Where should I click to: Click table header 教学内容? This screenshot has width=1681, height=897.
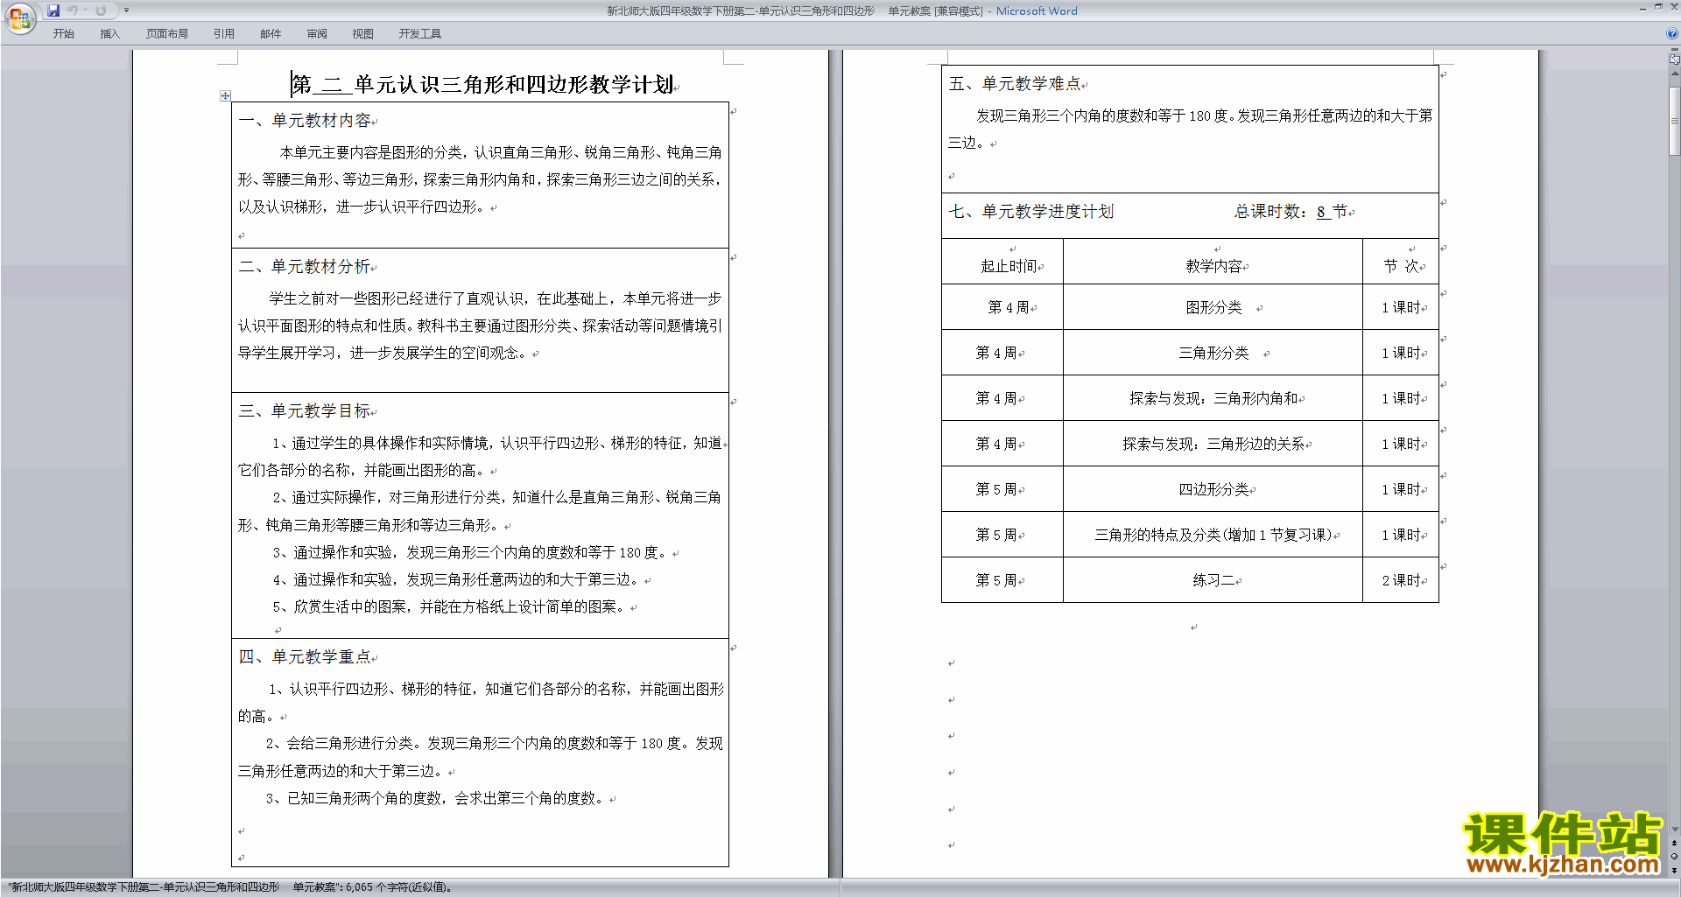[x=1214, y=266]
